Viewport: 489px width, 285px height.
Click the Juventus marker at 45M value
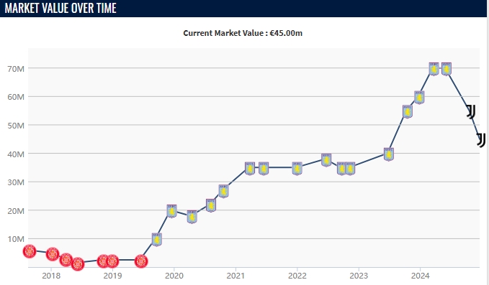(482, 140)
